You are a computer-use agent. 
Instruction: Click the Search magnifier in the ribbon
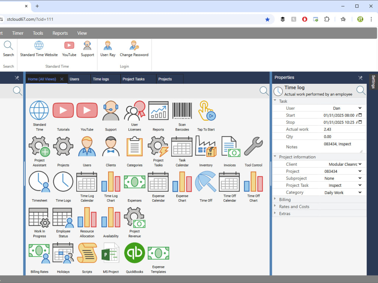coord(8,49)
